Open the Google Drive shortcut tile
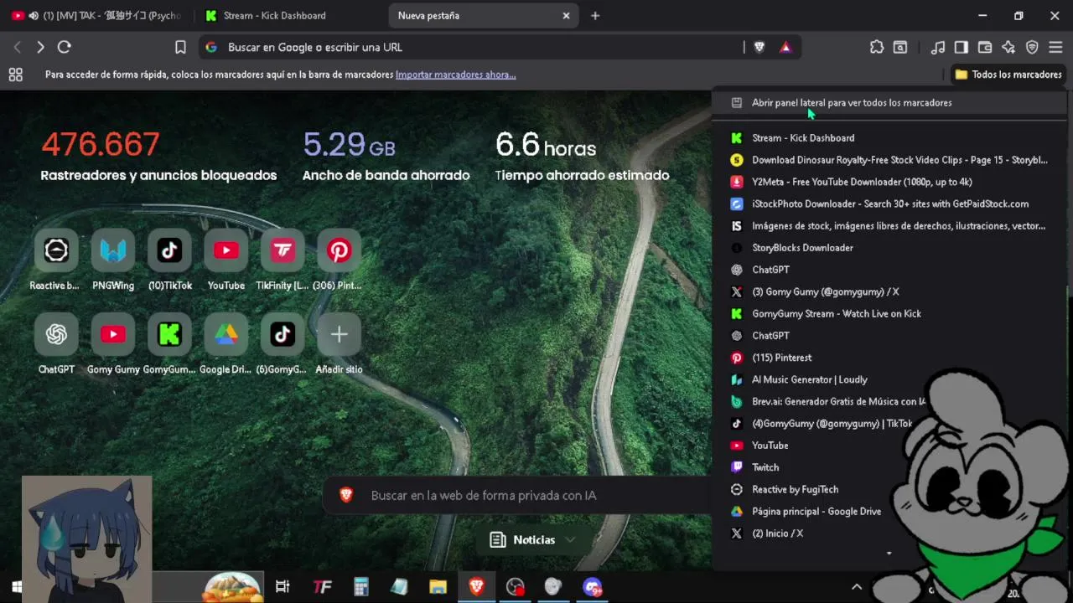Screen dimensions: 1073x603 coord(226,334)
